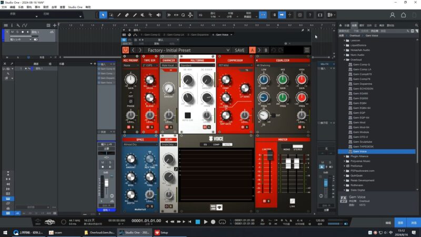Select the arrow tool in toolbar
421x237 pixels.
tap(103, 15)
